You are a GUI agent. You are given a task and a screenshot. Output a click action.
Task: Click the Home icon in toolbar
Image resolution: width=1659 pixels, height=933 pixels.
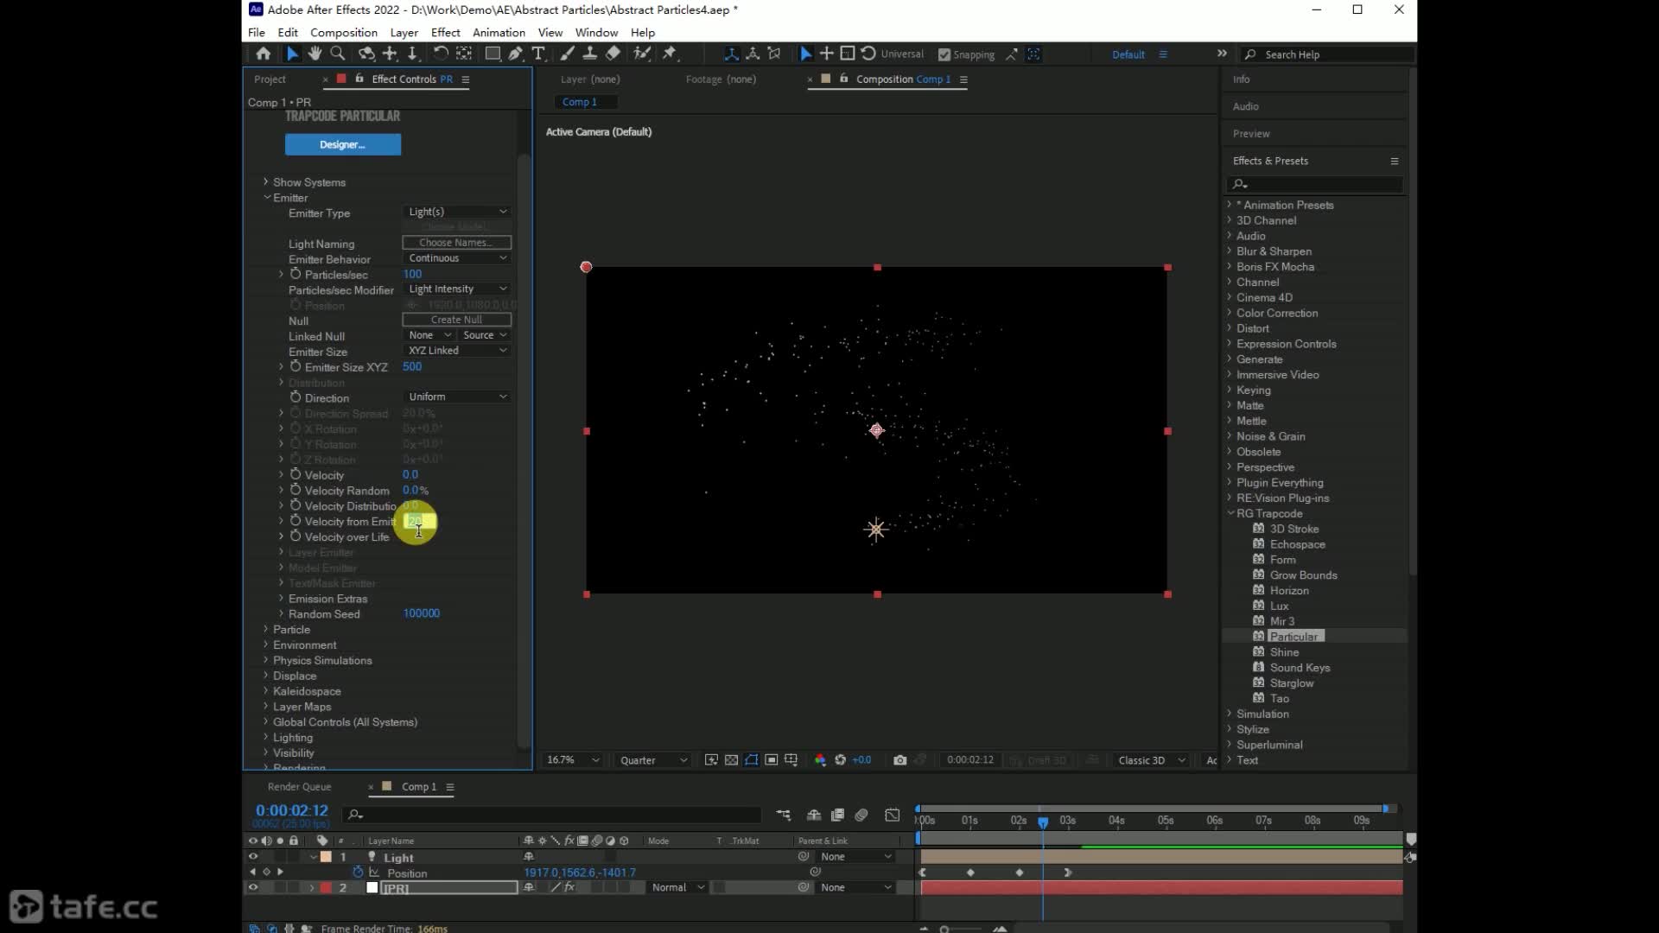click(264, 54)
